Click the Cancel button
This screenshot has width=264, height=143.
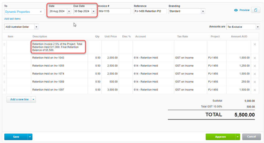(x=251, y=136)
